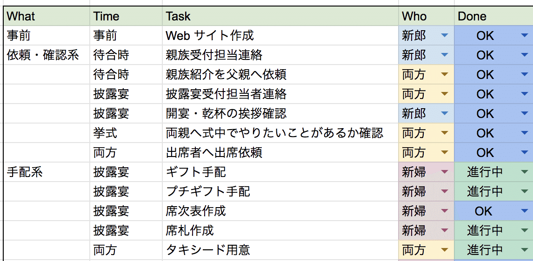Select the Task column header cell
Image resolution: width=533 pixels, height=261 pixels.
click(280, 16)
